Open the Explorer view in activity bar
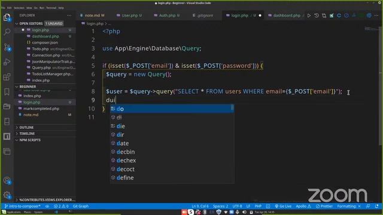This screenshot has width=383, height=215. point(7,17)
